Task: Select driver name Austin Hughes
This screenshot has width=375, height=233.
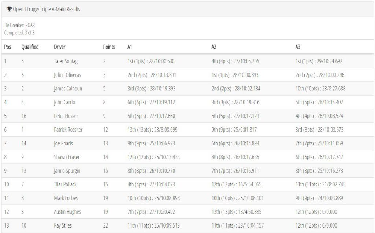Action: point(67,212)
